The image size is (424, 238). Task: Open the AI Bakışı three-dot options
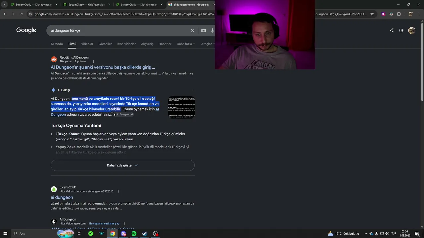pyautogui.click(x=193, y=90)
